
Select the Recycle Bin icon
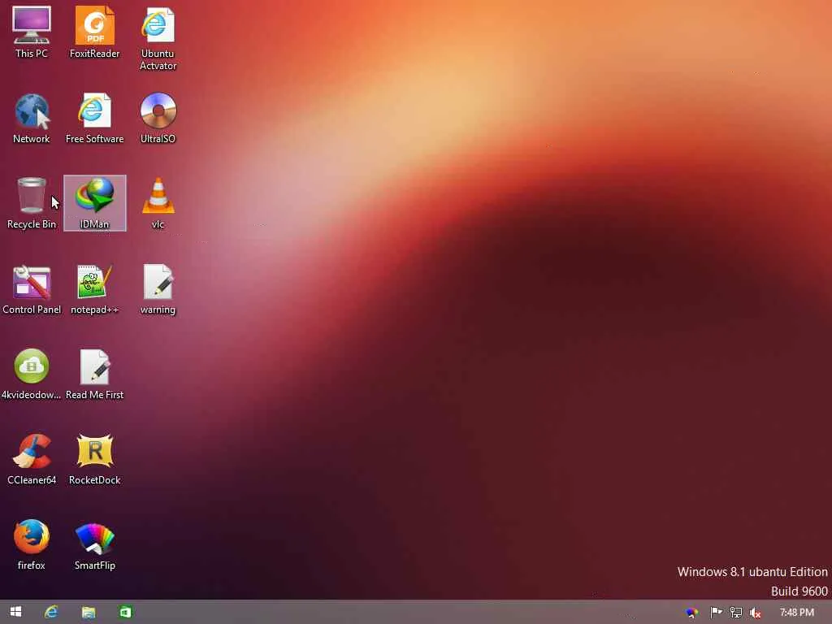32,203
